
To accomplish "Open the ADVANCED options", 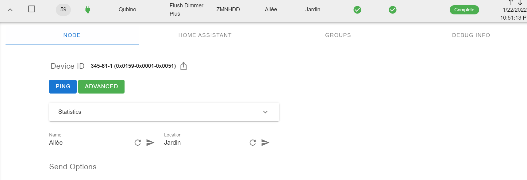I will click(x=101, y=86).
